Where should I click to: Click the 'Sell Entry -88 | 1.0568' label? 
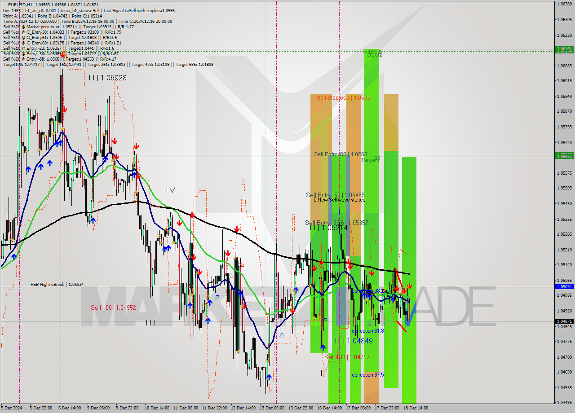click(341, 154)
